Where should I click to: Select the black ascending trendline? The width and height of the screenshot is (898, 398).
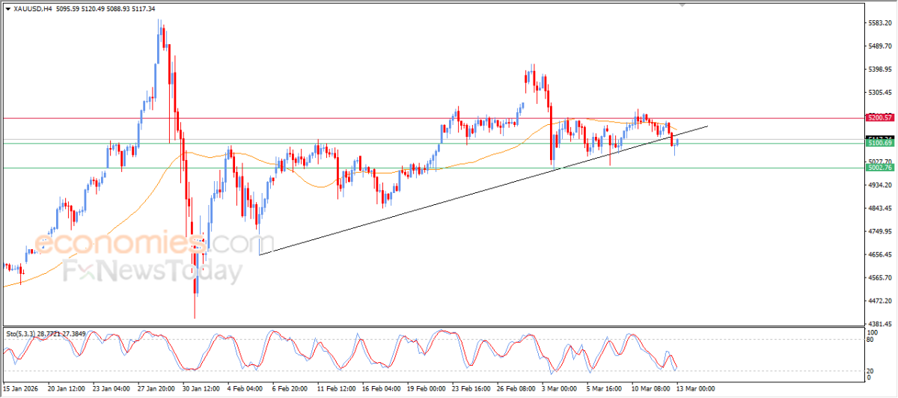483,190
